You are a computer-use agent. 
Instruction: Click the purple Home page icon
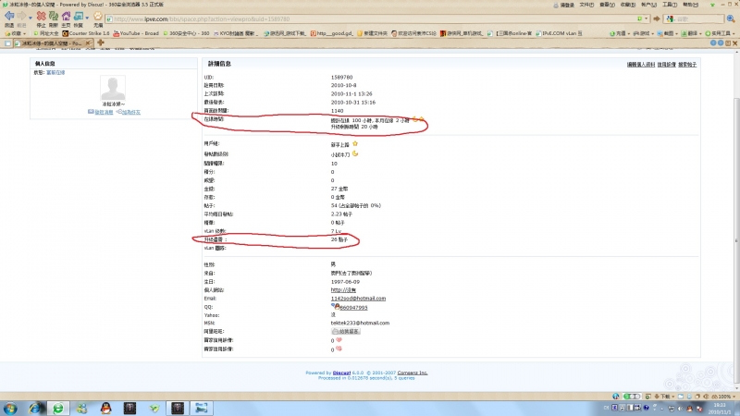[x=66, y=17]
